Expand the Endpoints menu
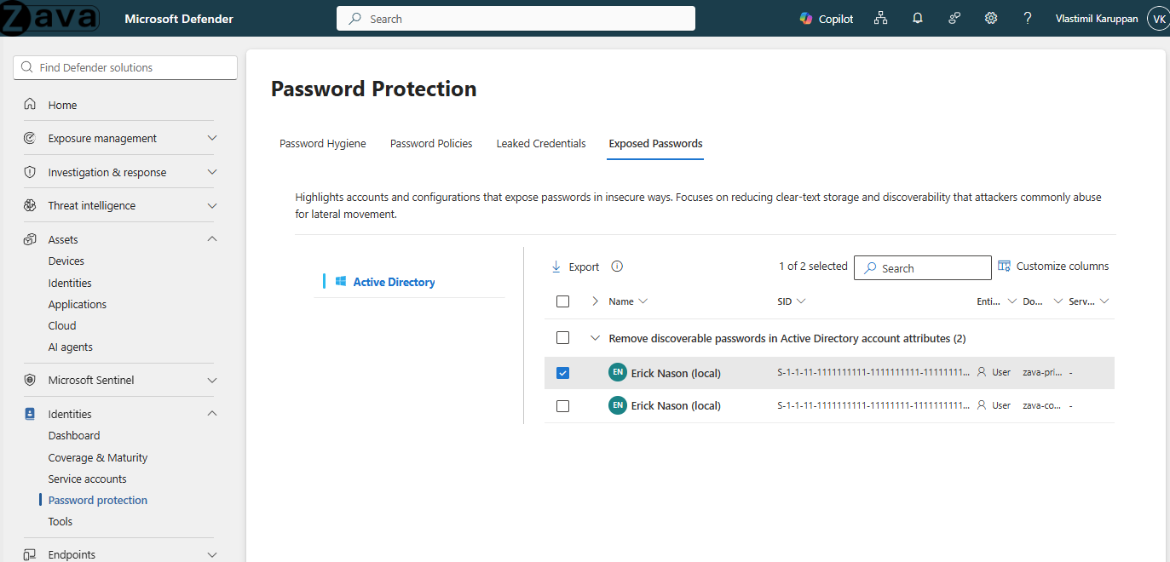 212,554
